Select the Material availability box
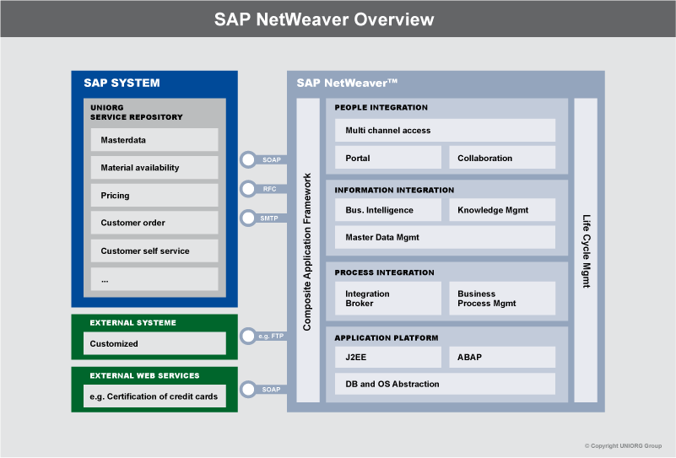This screenshot has height=458, width=676. (154, 168)
